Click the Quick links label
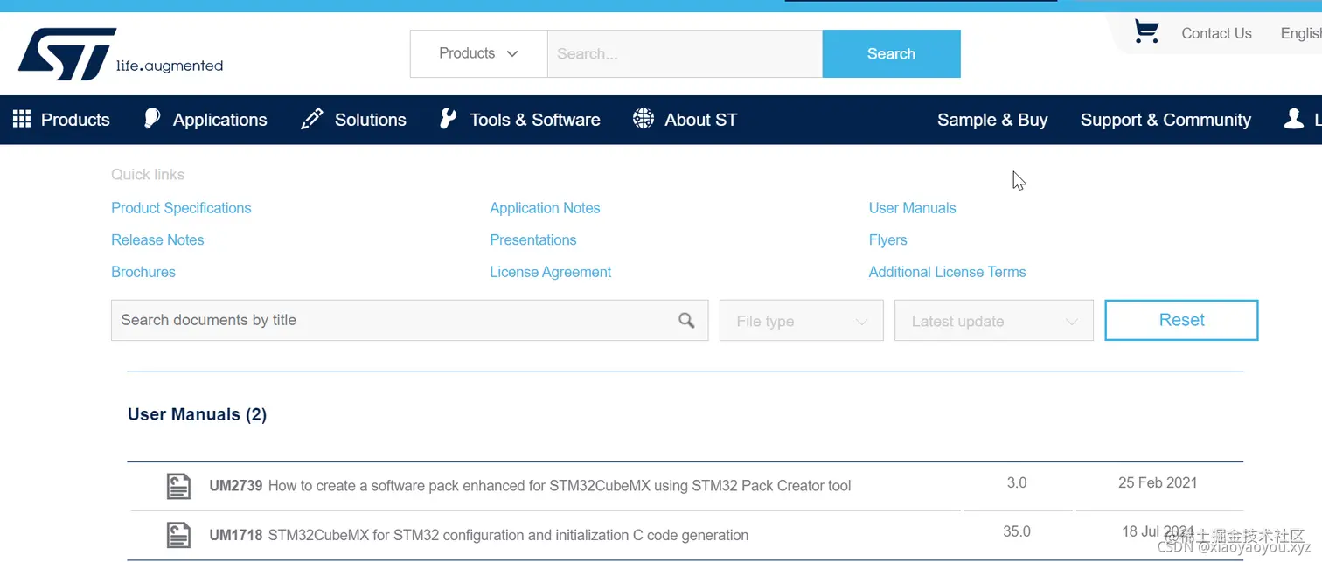This screenshot has width=1322, height=562. coord(148,175)
